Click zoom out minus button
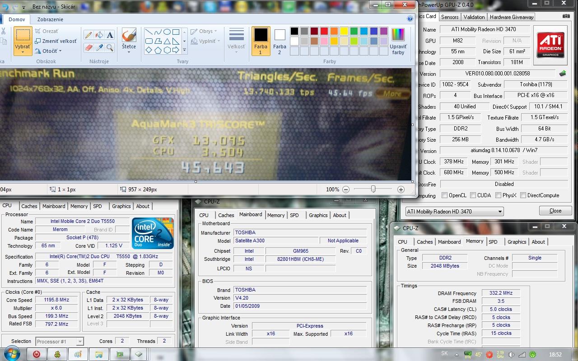578x361 pixels. (x=346, y=190)
